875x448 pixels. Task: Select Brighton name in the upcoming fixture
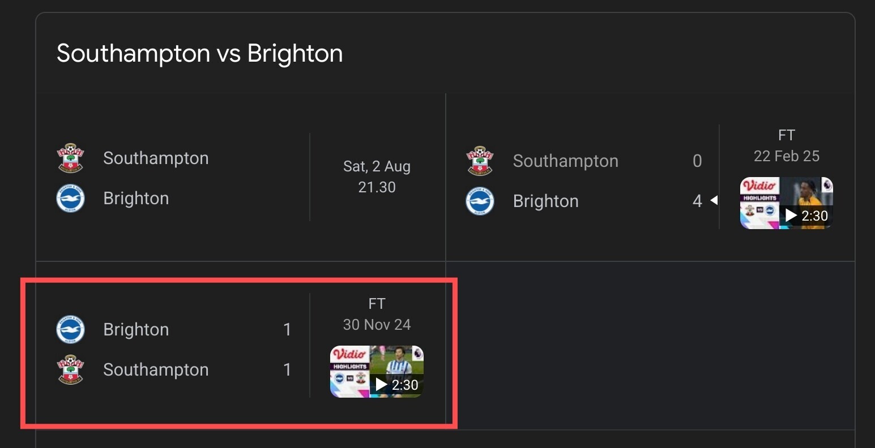pos(136,199)
